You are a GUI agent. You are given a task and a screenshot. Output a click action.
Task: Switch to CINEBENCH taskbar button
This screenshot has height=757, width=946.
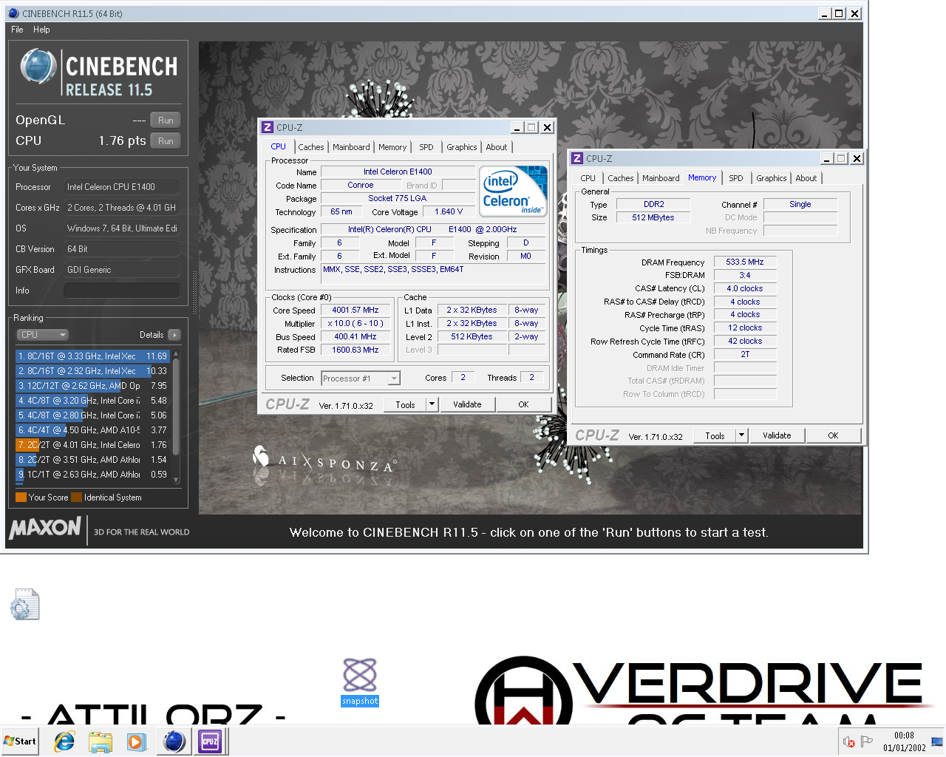pos(174,741)
